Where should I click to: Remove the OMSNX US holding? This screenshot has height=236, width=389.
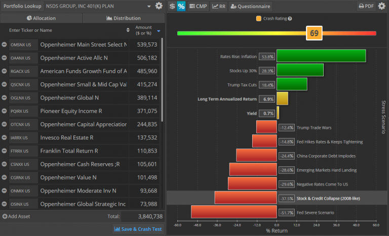tap(5, 44)
